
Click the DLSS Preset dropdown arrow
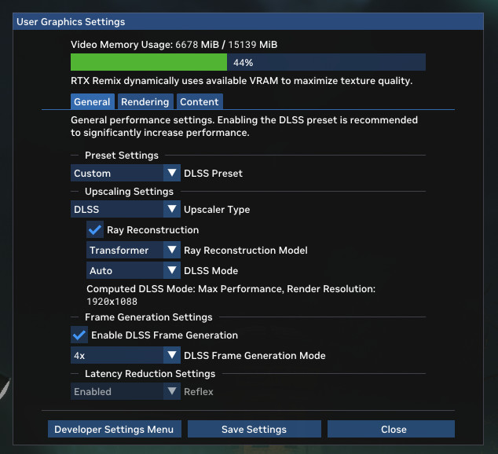(x=172, y=173)
